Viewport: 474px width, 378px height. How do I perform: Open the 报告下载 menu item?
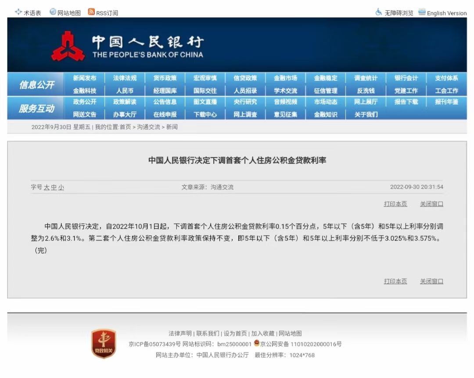coord(406,102)
